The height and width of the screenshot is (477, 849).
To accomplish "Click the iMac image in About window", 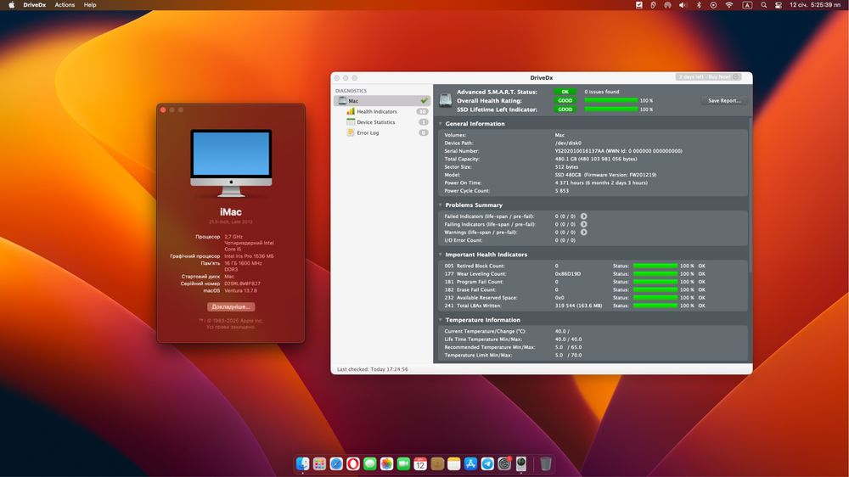I will click(x=231, y=162).
